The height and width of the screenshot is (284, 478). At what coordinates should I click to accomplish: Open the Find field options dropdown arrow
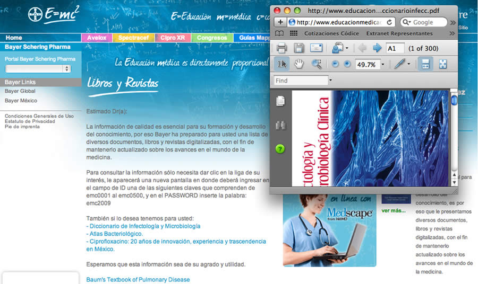pyautogui.click(x=330, y=81)
